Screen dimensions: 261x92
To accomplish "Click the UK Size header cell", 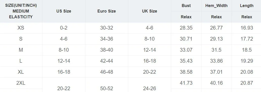I will (149, 11).
